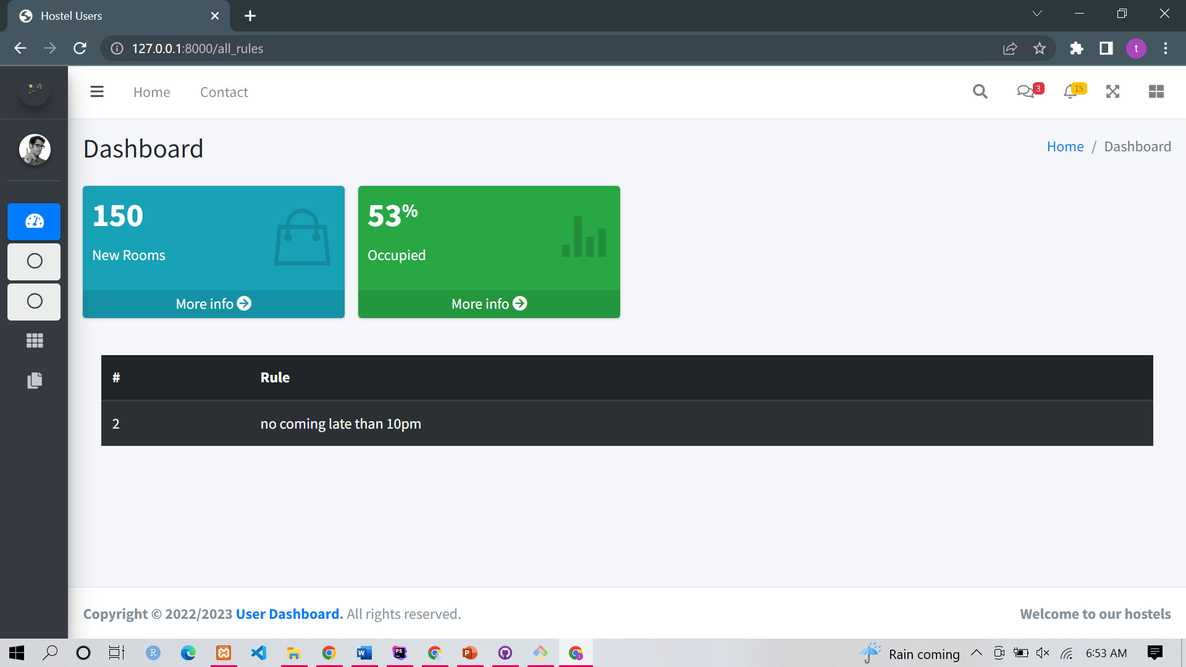
Task: Open the documents copy icon in sidebar
Action: [34, 380]
